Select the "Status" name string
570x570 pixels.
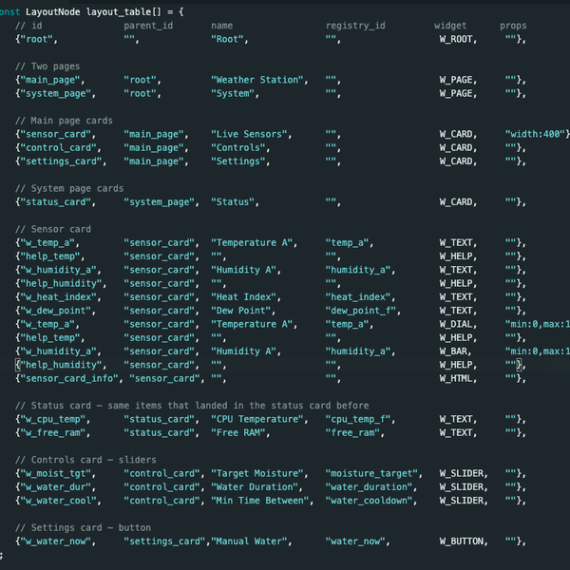tap(233, 202)
